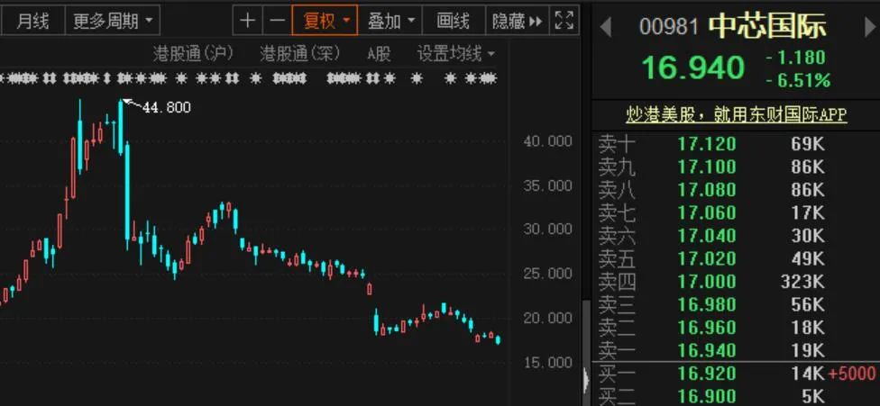This screenshot has width=880, height=406.
Task: Click the +5000 order change
Action: point(852,373)
